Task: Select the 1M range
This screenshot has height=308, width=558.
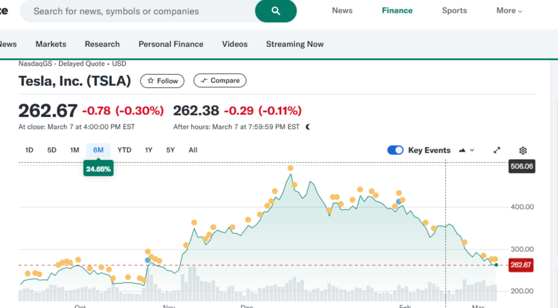Action: [x=74, y=150]
